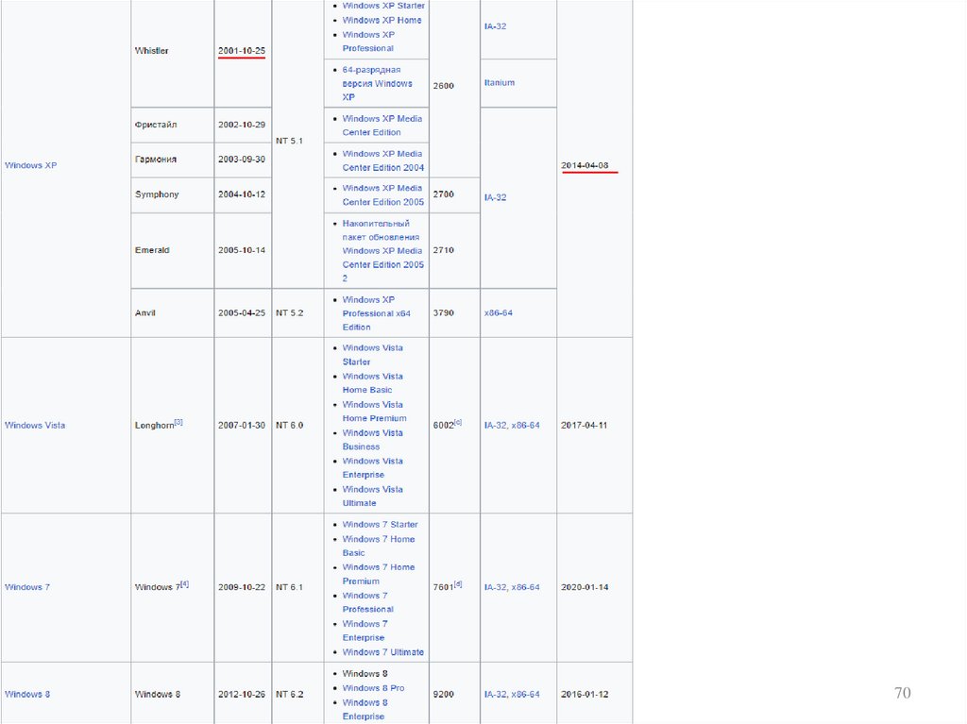Select the Фристайл codename cell
This screenshot has height=724, width=967.
click(x=172, y=125)
